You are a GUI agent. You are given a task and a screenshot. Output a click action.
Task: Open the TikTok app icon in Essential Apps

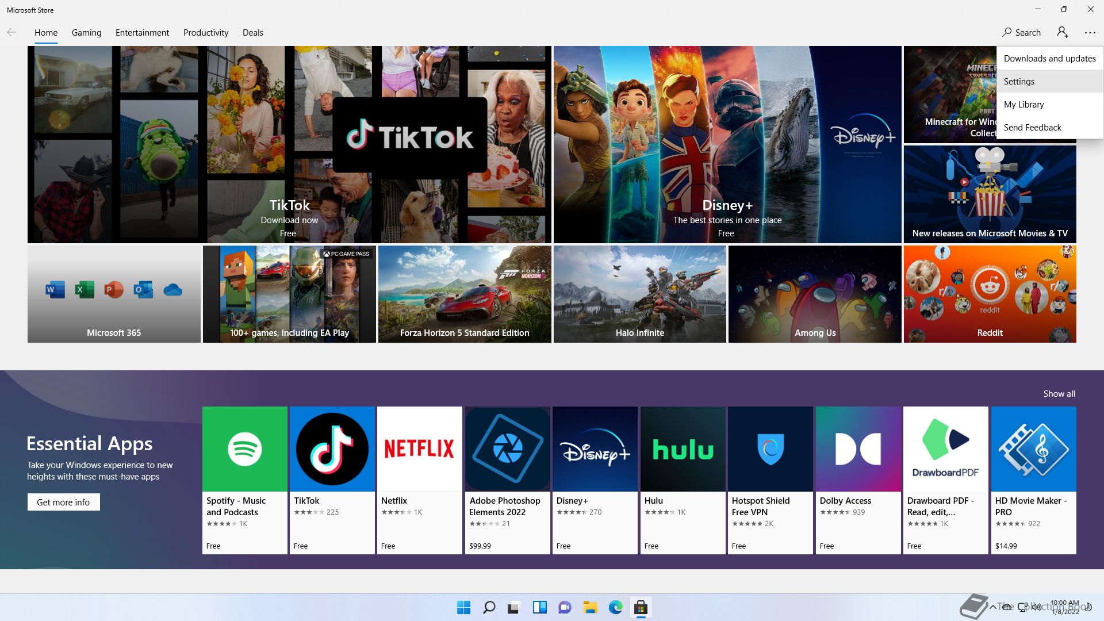(x=332, y=448)
